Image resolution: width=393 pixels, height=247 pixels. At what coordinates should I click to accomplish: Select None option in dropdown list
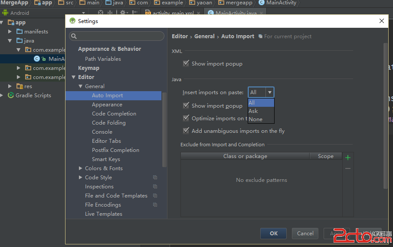pyautogui.click(x=261, y=119)
